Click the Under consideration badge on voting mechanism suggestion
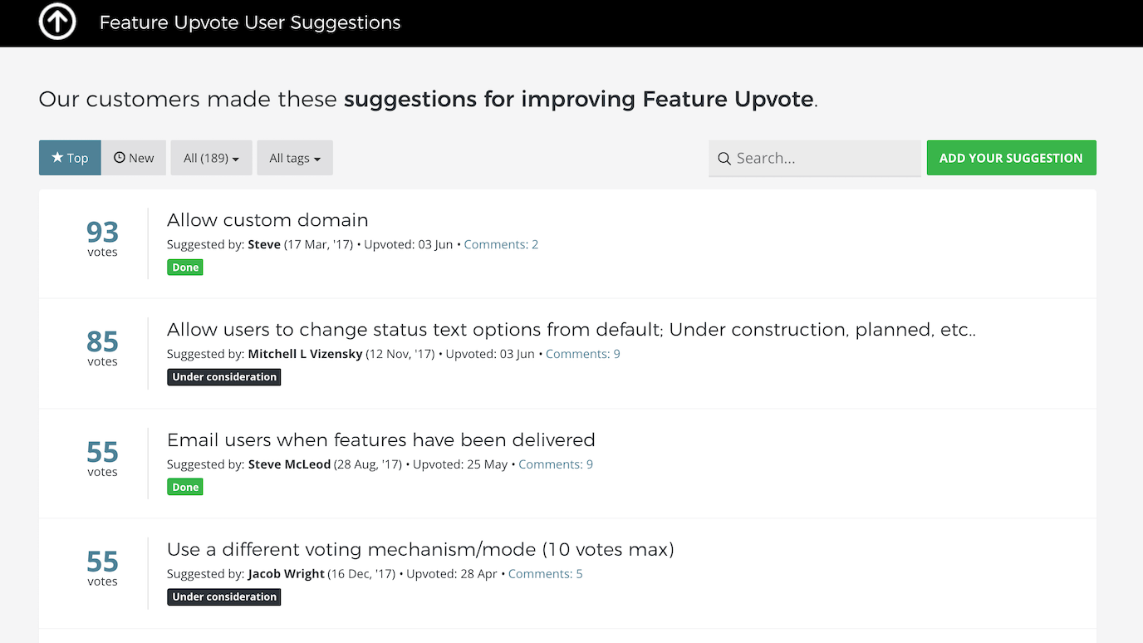1143x643 pixels. click(223, 596)
